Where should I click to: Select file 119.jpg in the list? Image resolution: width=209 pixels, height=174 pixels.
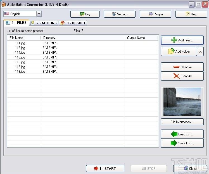(x=20, y=72)
